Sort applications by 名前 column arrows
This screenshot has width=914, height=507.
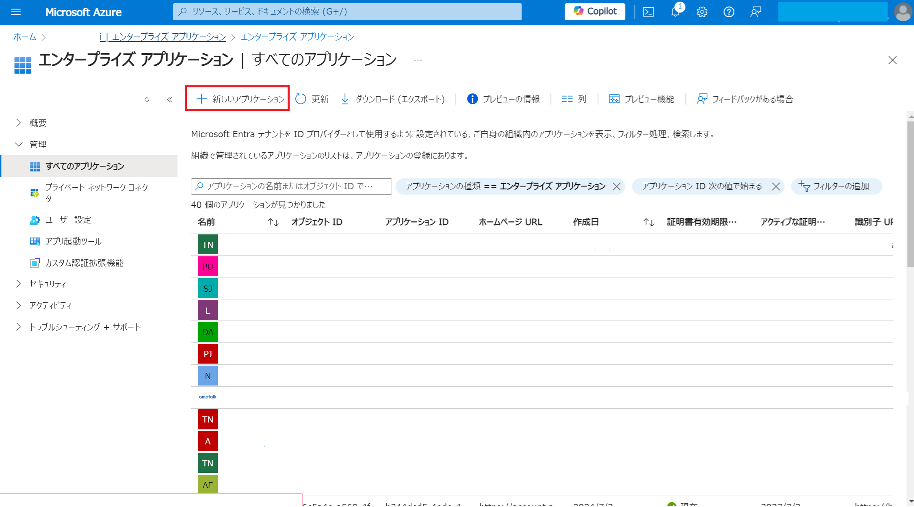click(273, 222)
